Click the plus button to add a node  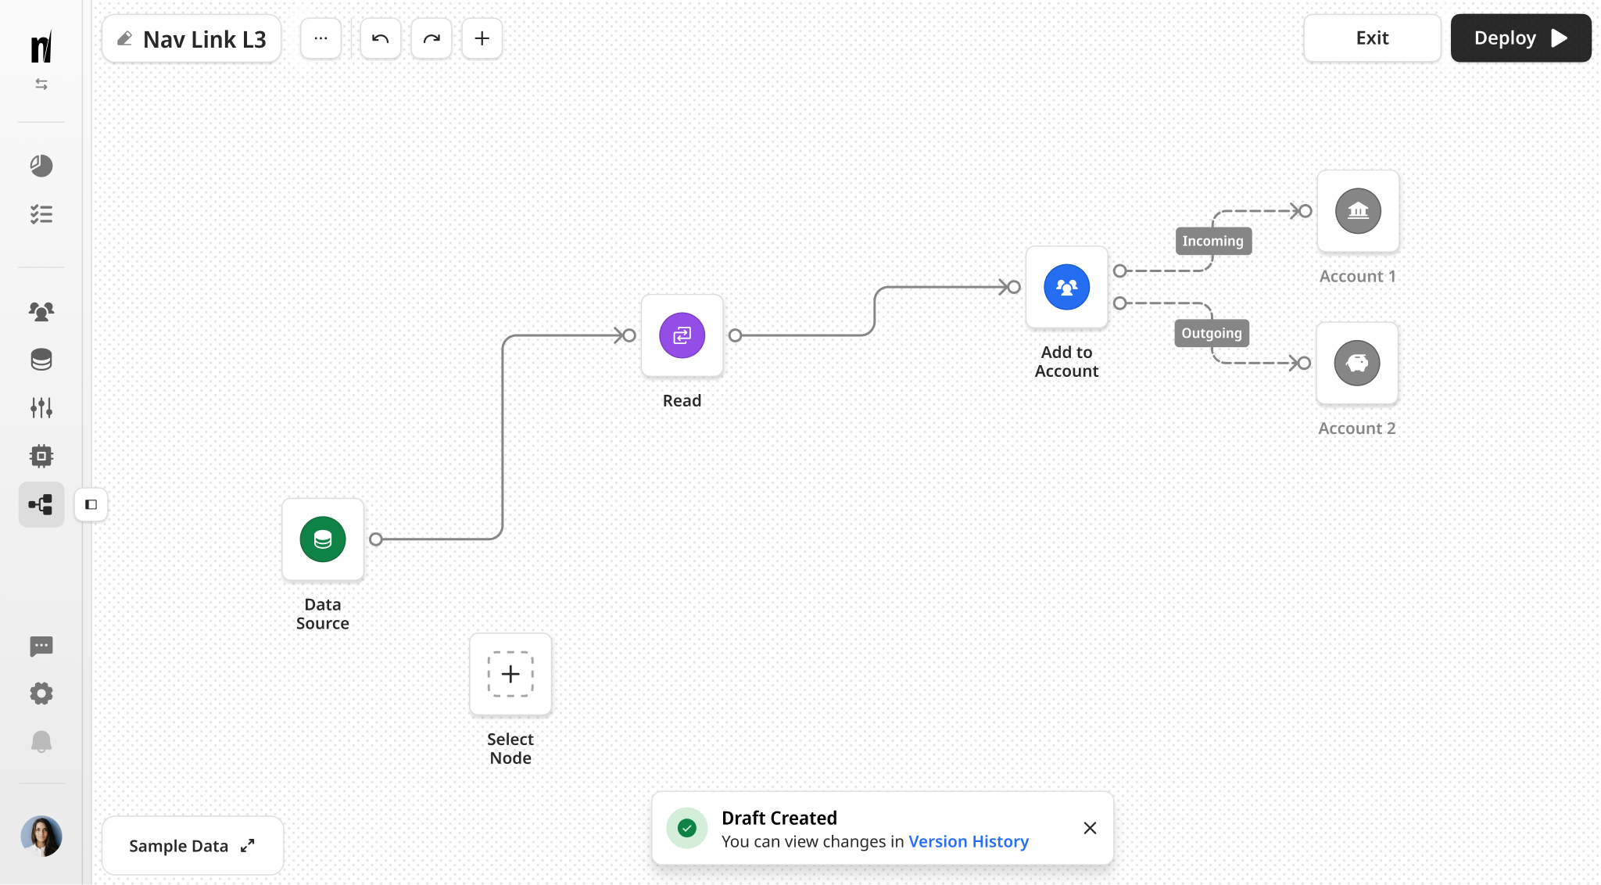point(482,38)
